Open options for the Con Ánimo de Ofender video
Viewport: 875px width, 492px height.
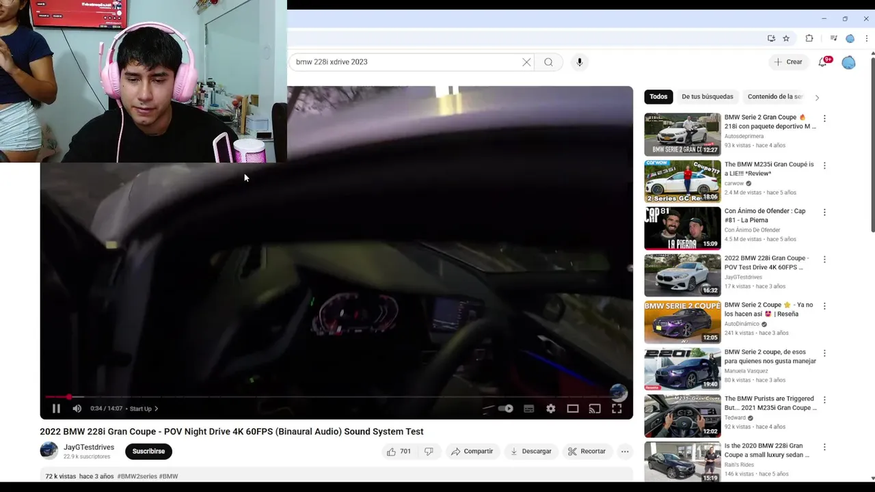[824, 212]
